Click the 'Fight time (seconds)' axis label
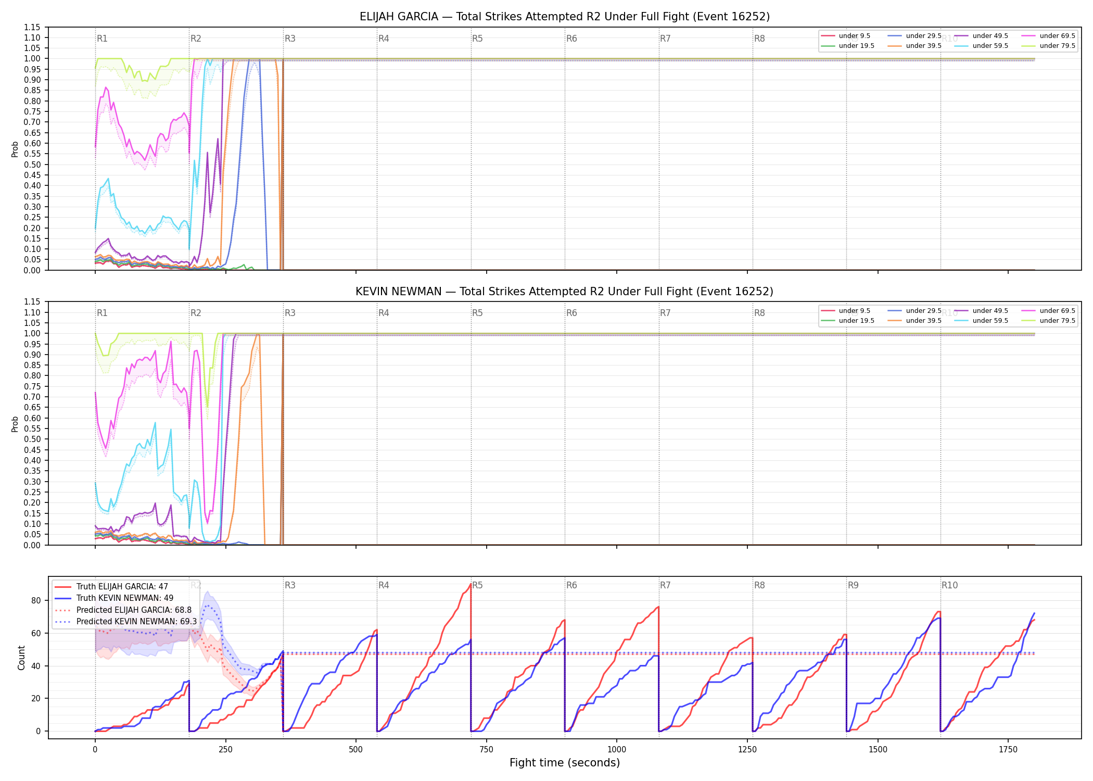 click(x=565, y=763)
